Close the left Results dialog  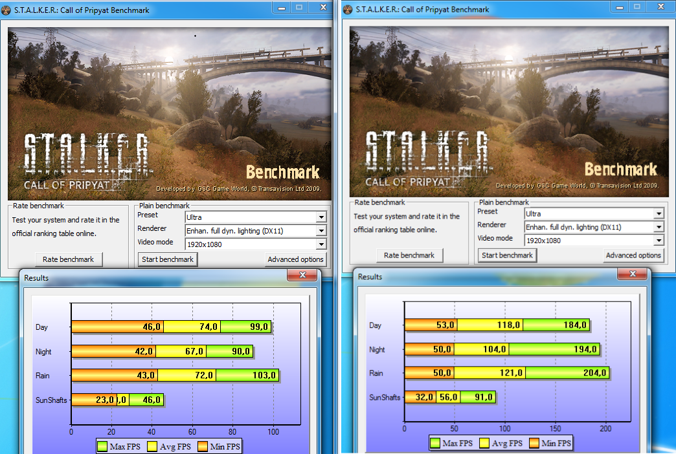(x=302, y=275)
